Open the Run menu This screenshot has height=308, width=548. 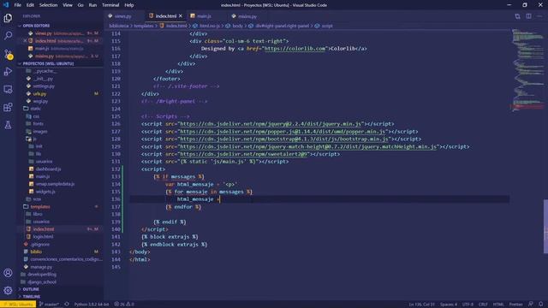[92, 5]
